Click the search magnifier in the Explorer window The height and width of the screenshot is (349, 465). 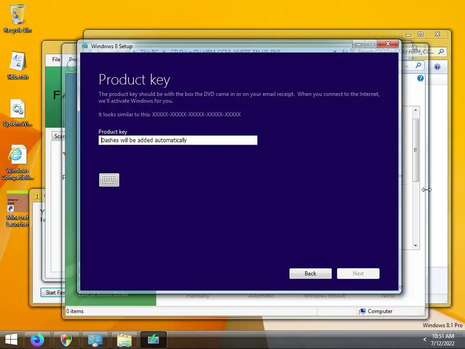pos(441,52)
